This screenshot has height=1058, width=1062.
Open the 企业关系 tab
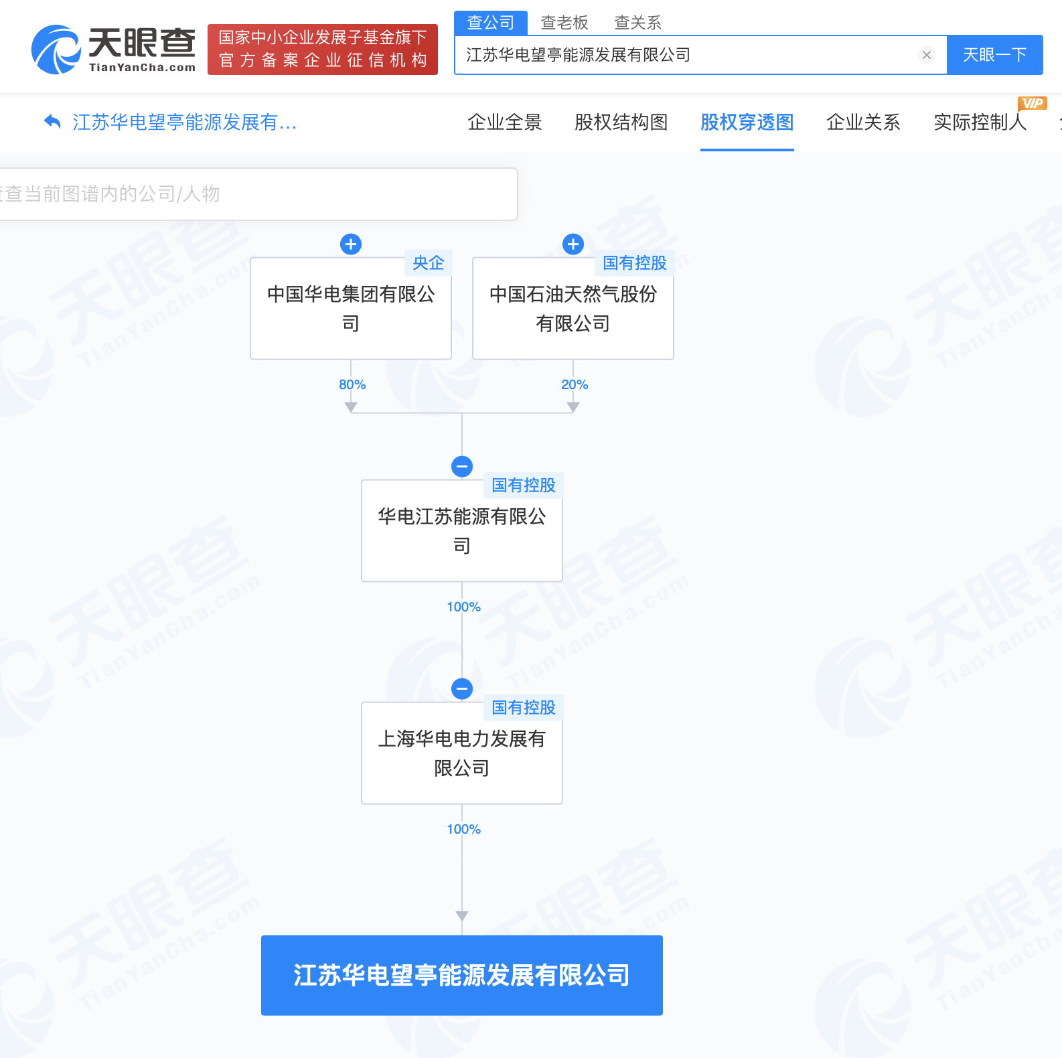[x=864, y=122]
